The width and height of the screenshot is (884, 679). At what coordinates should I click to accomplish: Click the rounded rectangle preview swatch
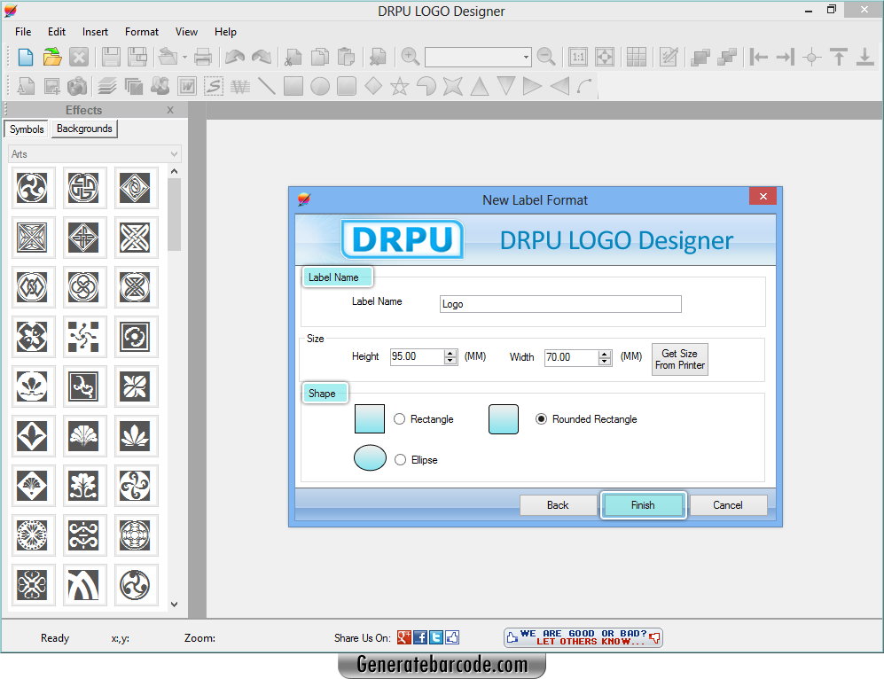click(x=504, y=418)
